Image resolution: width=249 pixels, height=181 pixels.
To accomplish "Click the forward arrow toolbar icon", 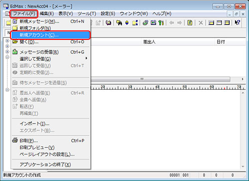I will click(x=179, y=23).
